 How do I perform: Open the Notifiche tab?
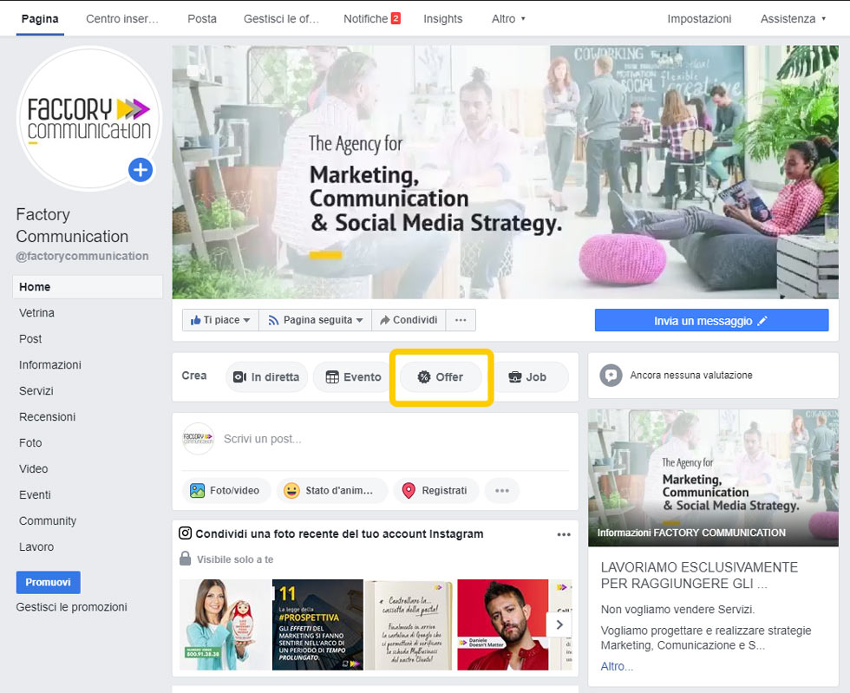tap(372, 18)
